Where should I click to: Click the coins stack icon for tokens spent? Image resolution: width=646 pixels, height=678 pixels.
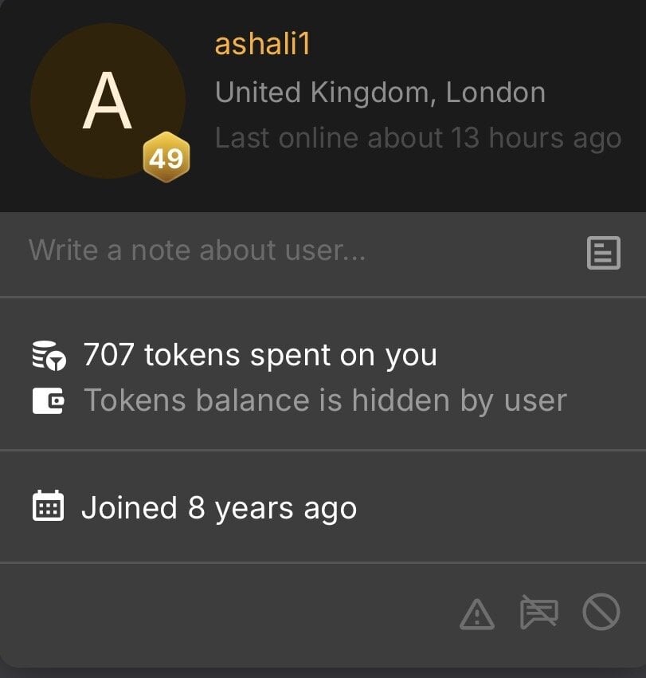pos(49,356)
